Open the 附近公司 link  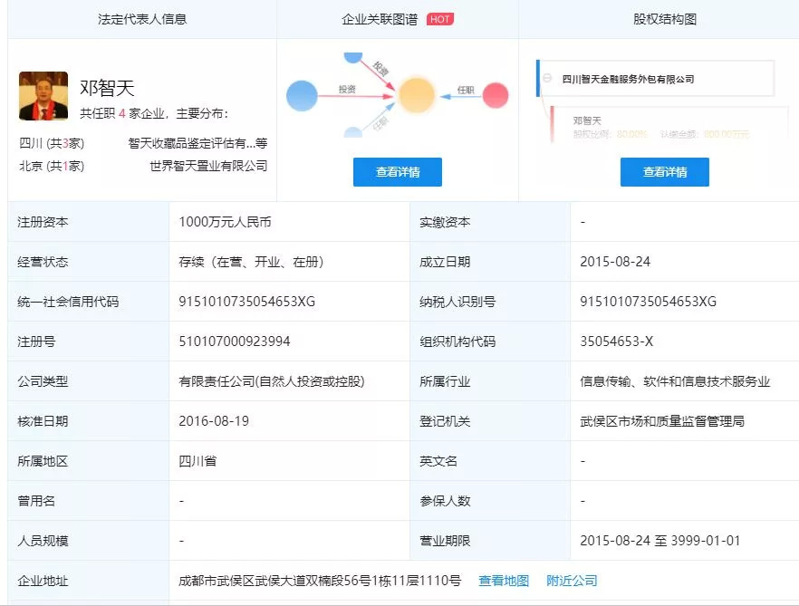click(572, 581)
